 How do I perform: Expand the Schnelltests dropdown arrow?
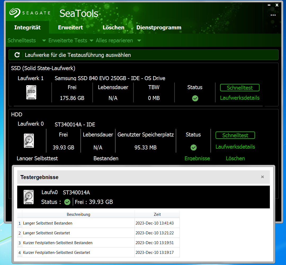(44, 41)
